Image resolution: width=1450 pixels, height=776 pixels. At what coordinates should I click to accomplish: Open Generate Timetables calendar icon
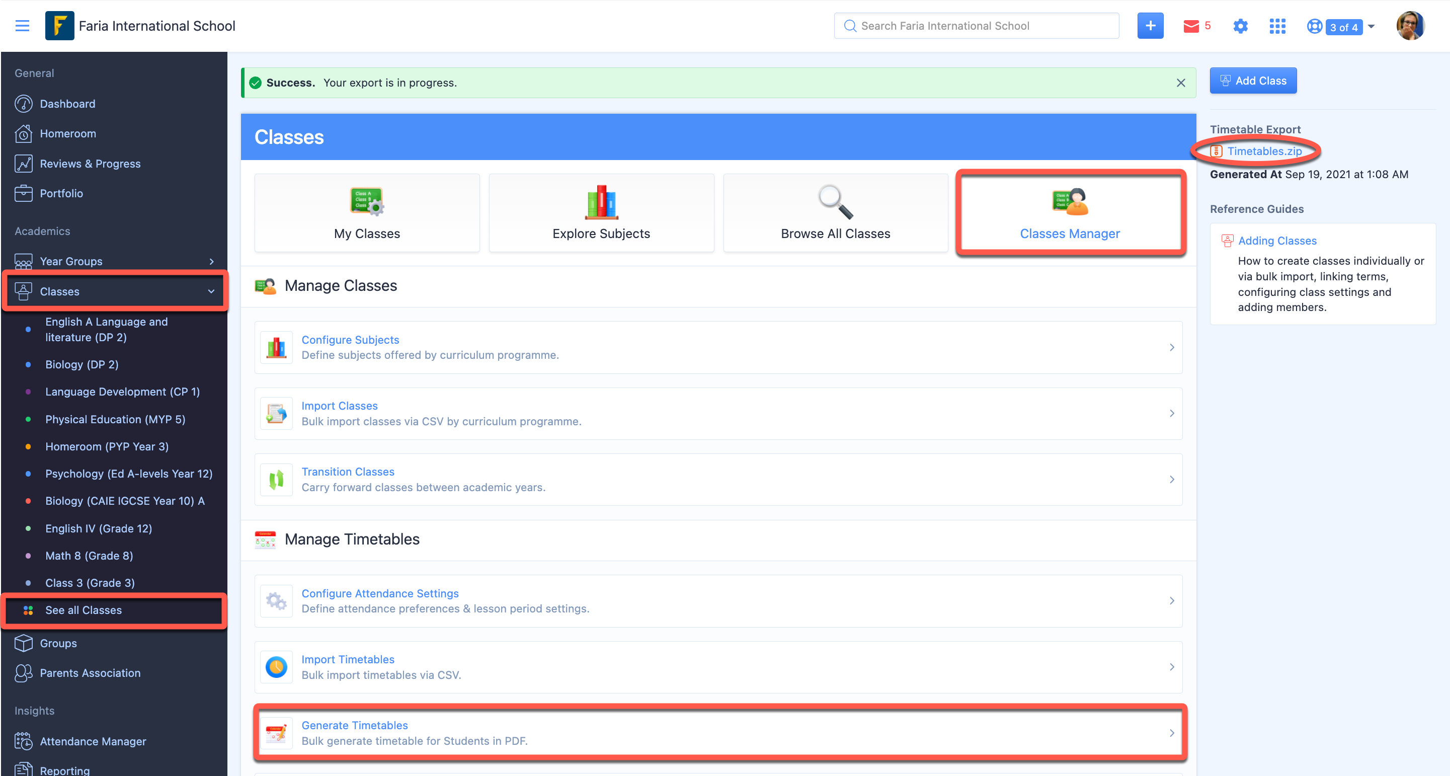point(276,733)
